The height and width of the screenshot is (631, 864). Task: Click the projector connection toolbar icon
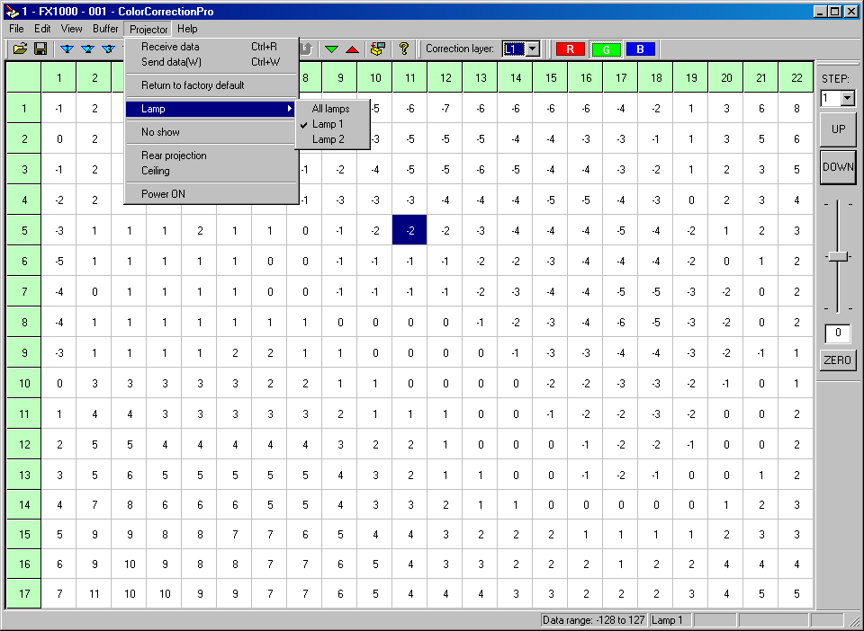coord(378,49)
